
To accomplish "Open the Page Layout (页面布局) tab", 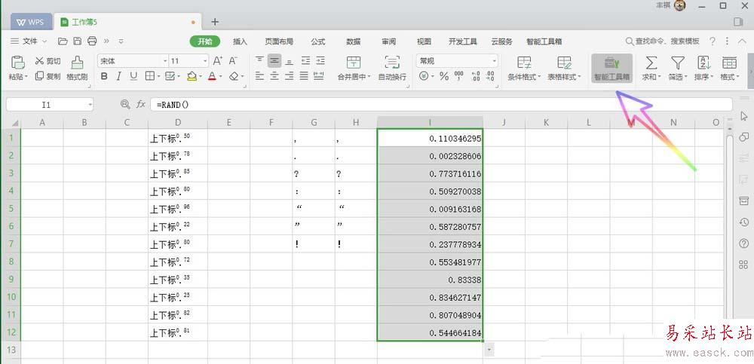I will (x=279, y=41).
